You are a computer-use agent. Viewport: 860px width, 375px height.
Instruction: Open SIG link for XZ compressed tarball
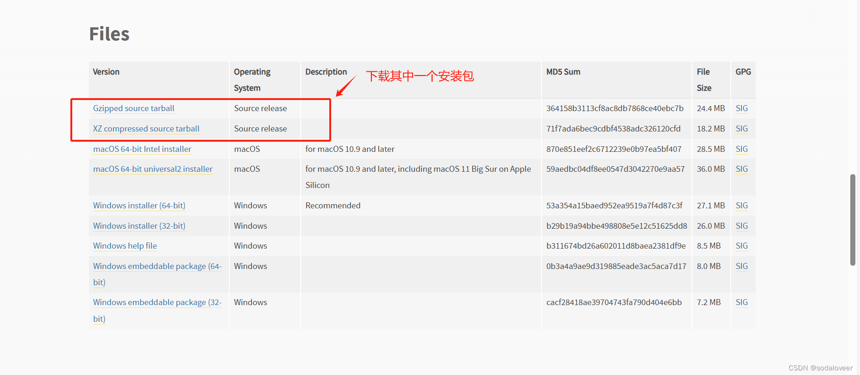741,129
